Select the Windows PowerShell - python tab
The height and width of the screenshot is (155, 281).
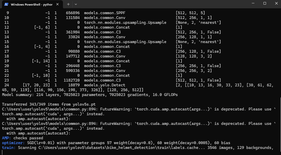tap(32, 5)
